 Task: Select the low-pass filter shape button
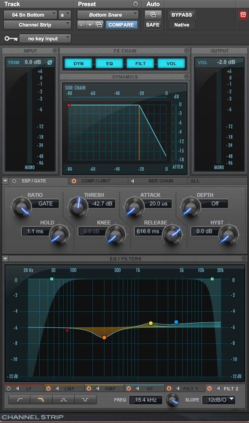point(41,400)
